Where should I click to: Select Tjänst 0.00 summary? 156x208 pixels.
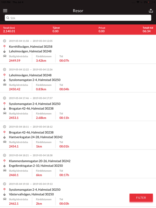56,30
